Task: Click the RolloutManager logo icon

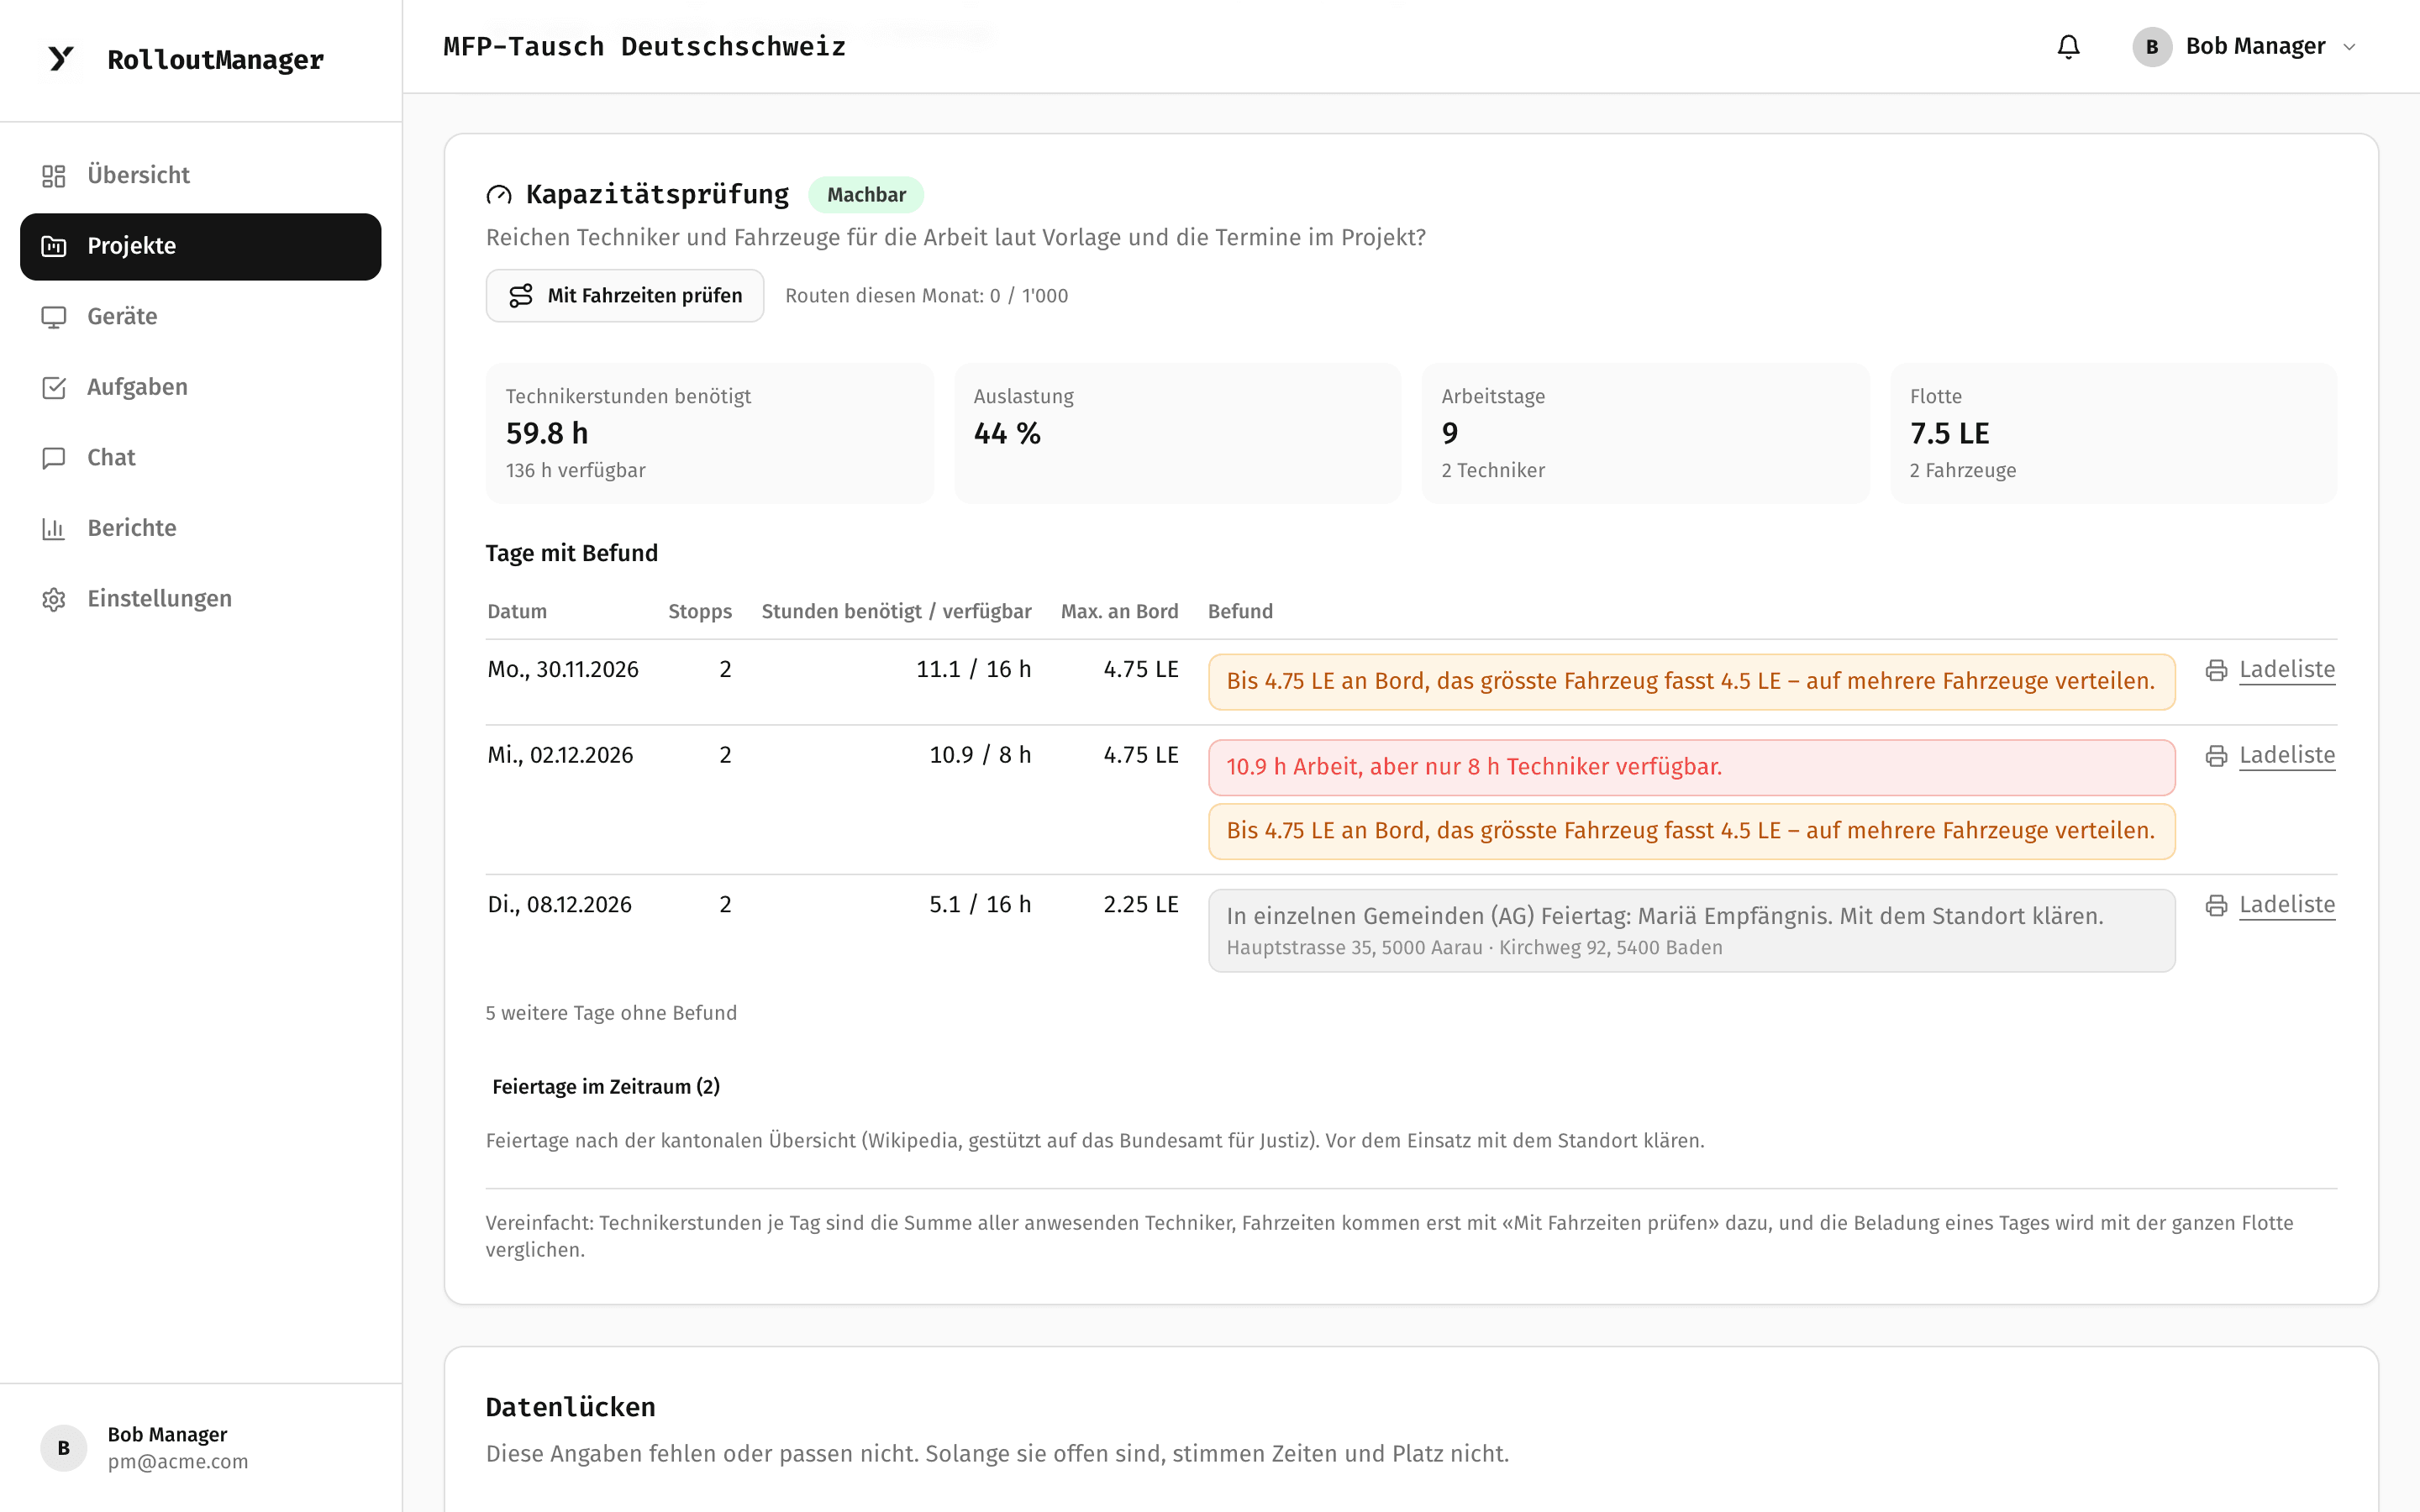Action: pyautogui.click(x=61, y=59)
